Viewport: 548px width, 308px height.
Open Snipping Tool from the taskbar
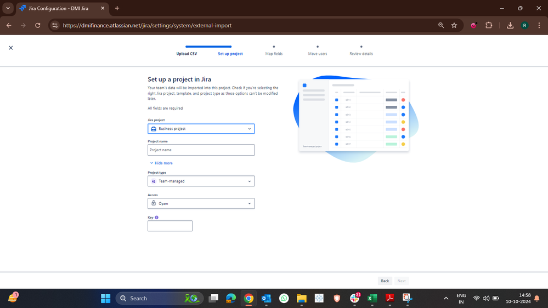(408, 298)
